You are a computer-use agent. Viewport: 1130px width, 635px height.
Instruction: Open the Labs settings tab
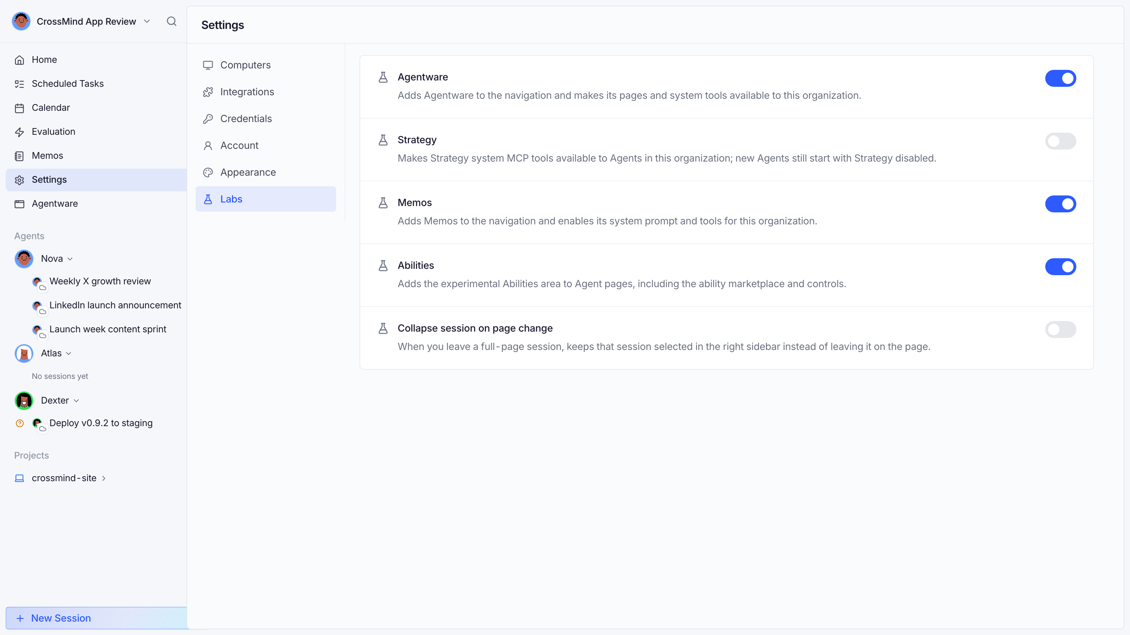click(266, 199)
